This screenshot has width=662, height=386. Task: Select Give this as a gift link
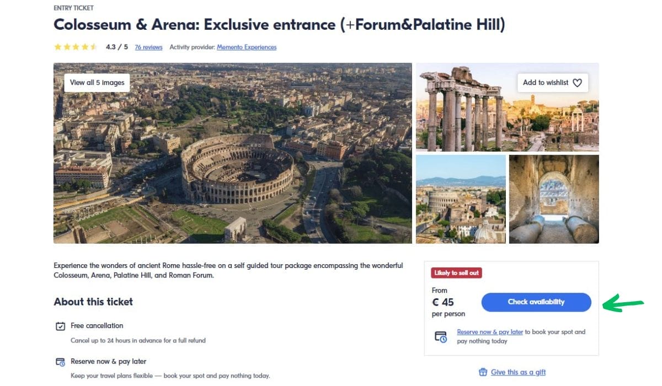click(x=518, y=372)
